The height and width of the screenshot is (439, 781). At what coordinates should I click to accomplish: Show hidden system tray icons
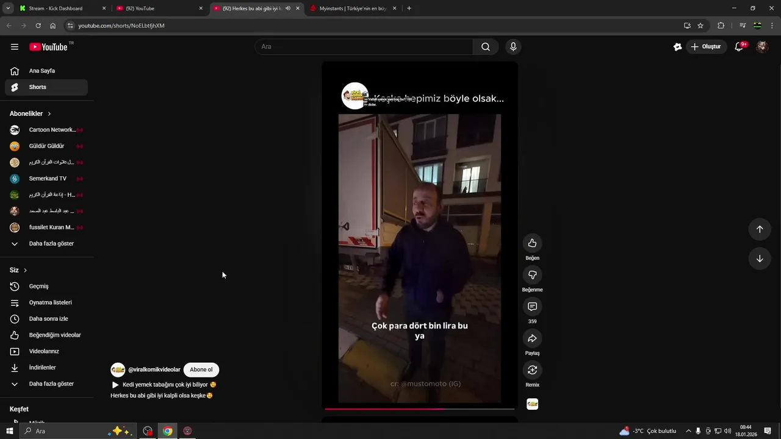tap(689, 431)
